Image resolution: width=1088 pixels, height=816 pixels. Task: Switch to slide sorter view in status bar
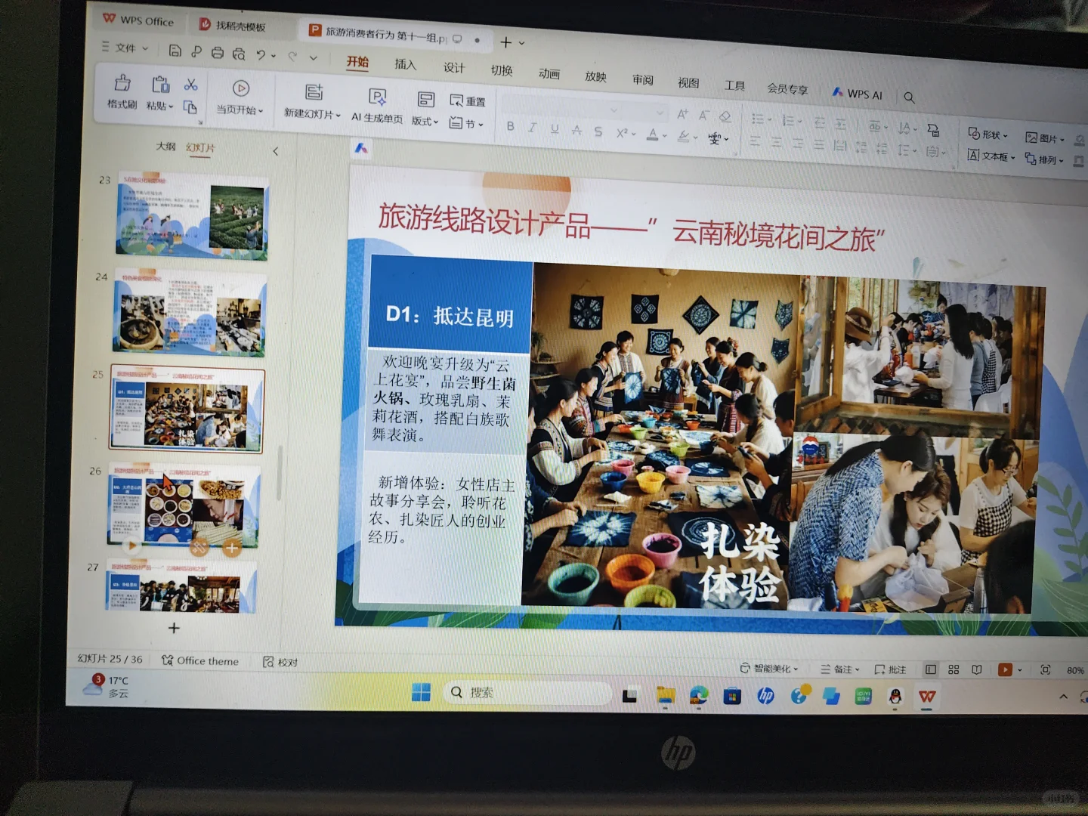pos(954,669)
